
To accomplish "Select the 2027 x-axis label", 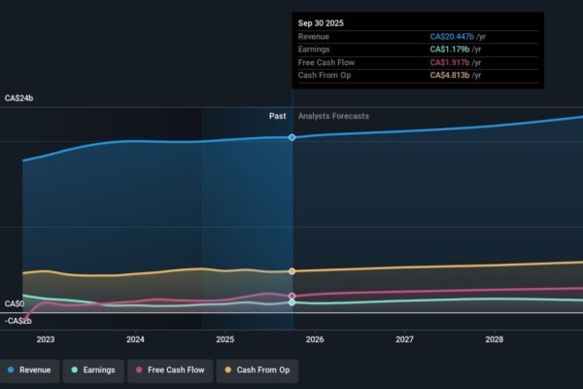I will pyautogui.click(x=404, y=339).
